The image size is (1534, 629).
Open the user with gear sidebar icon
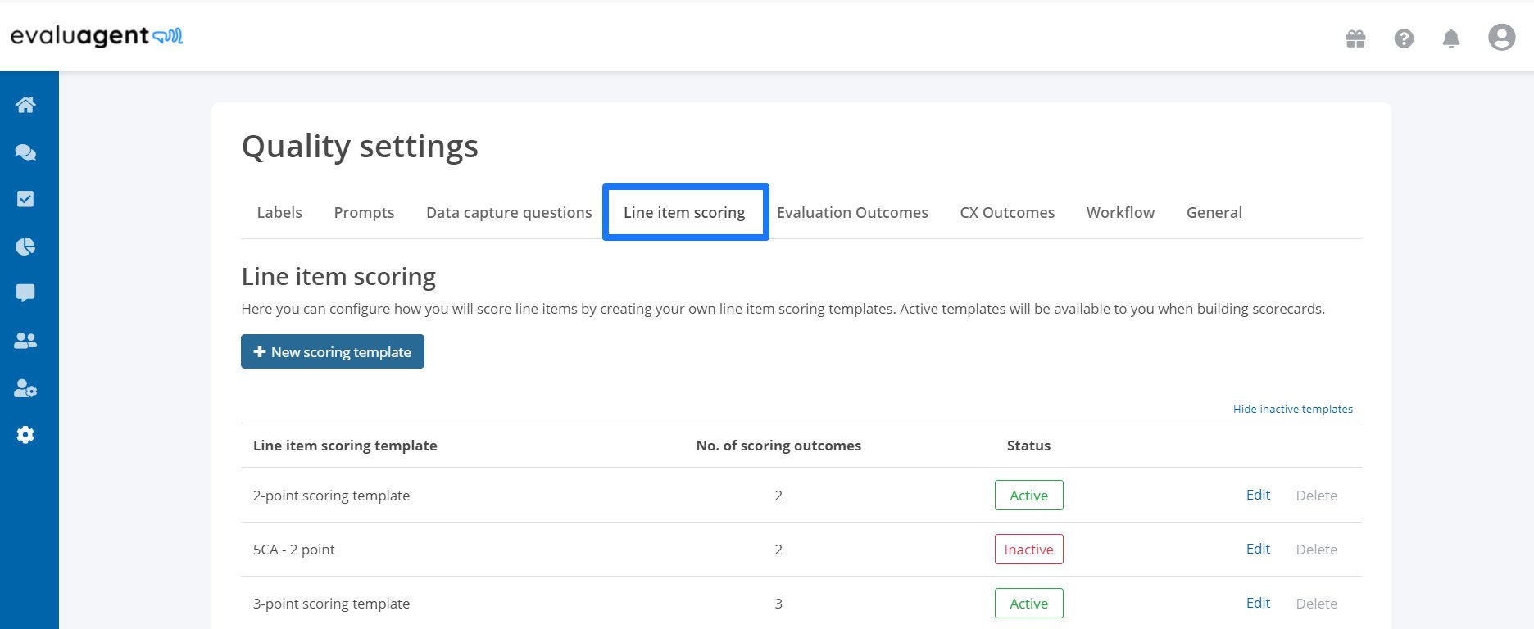pyautogui.click(x=25, y=388)
